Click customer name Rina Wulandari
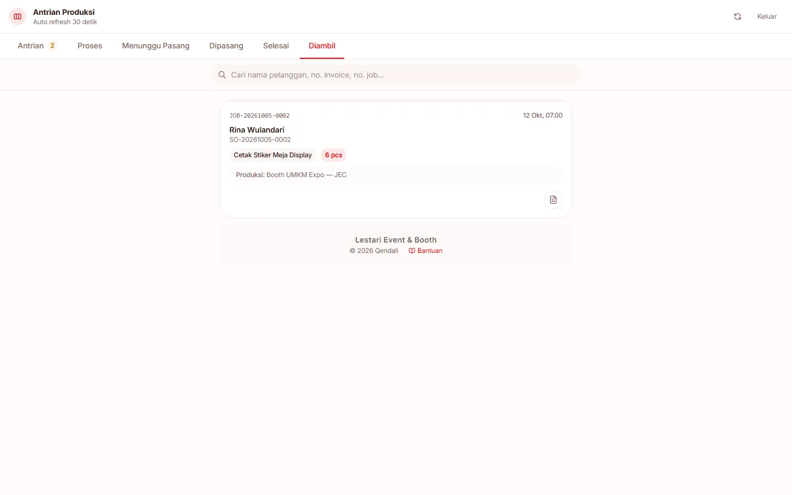 (257, 130)
